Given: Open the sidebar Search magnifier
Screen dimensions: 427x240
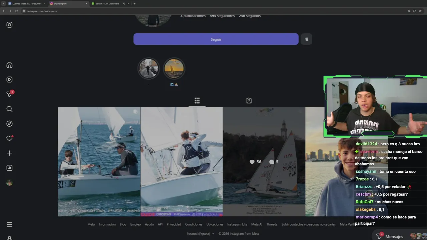Looking at the screenshot, I should (9, 109).
